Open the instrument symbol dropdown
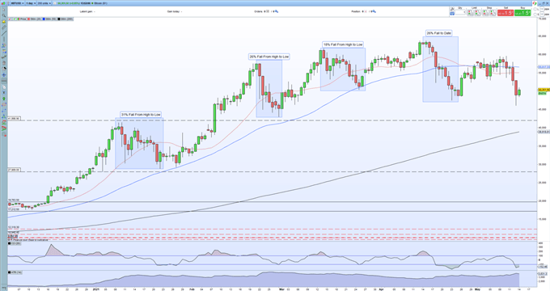This screenshot has width=550, height=291. pyautogui.click(x=18, y=3)
